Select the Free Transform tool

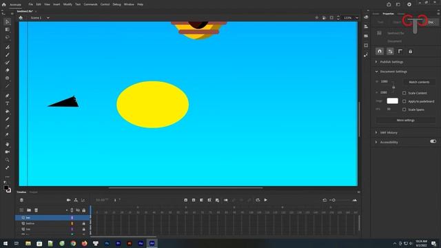point(8,30)
